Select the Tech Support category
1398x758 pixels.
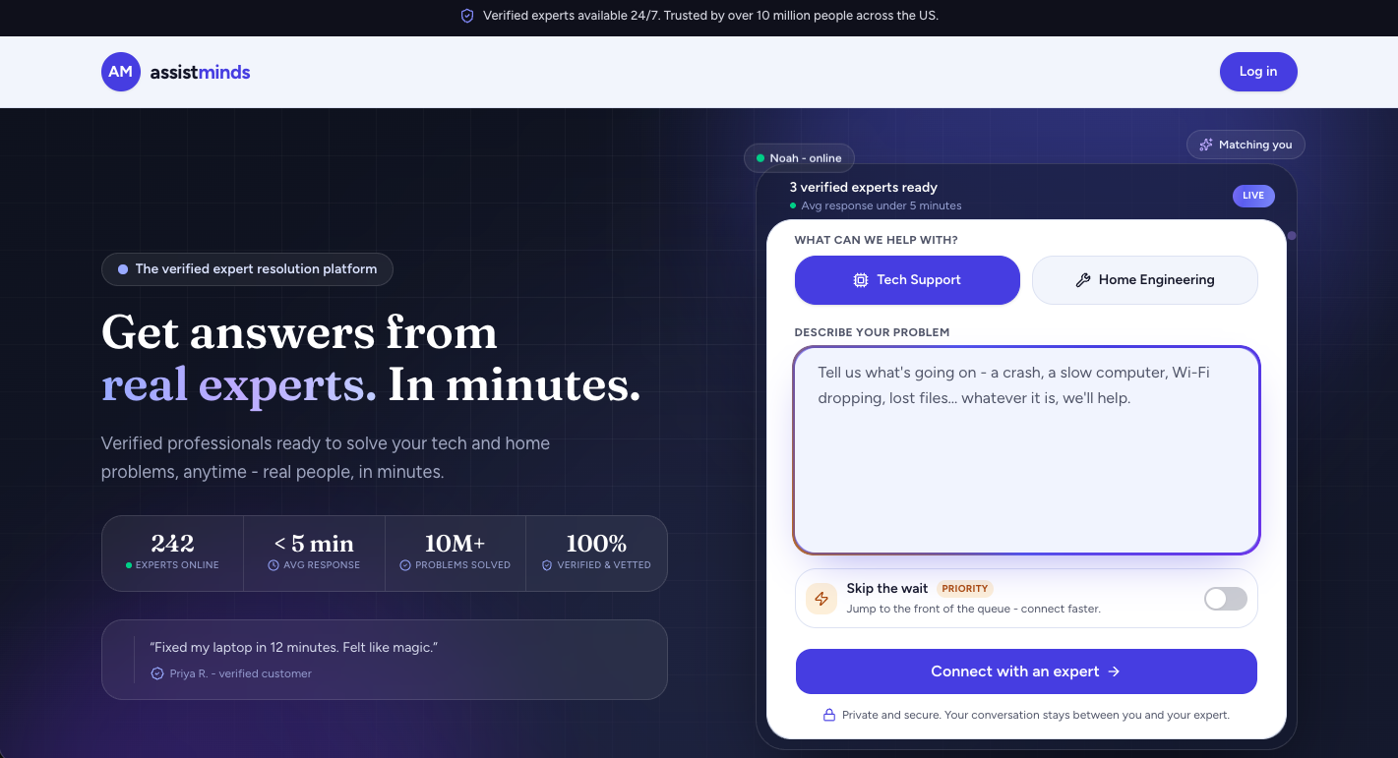click(x=907, y=280)
